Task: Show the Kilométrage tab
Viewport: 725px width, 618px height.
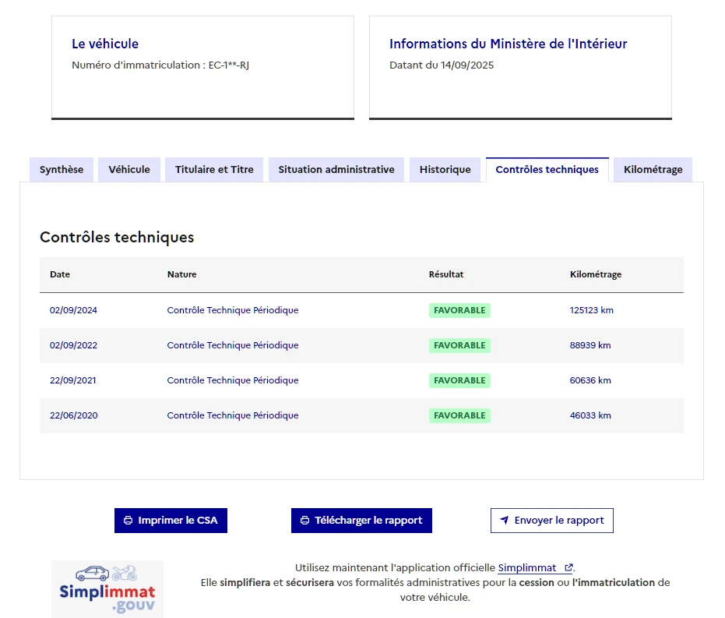Action: pos(653,170)
